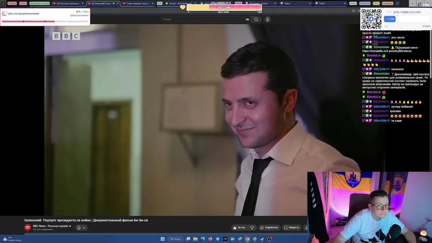Close the Сталін обманув Захід tab
The width and height of the screenshot is (432, 243).
click(153, 3)
